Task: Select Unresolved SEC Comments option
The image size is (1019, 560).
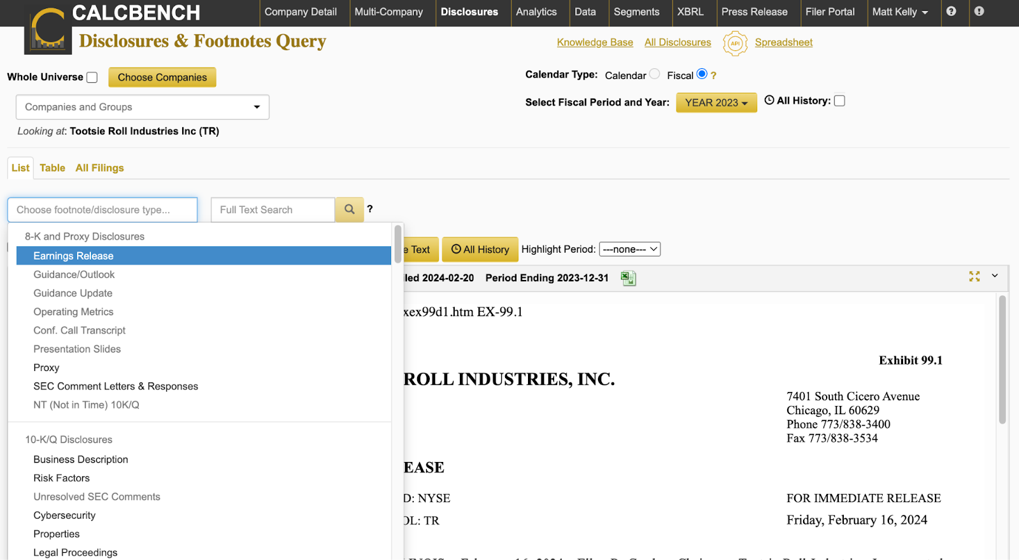Action: (204, 496)
